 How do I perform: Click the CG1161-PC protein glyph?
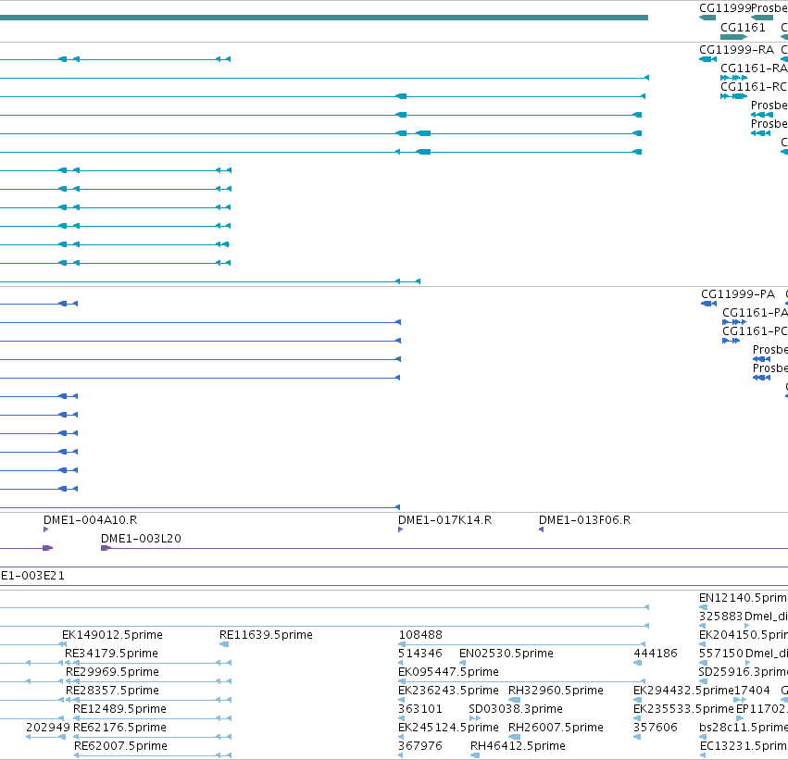point(732,341)
